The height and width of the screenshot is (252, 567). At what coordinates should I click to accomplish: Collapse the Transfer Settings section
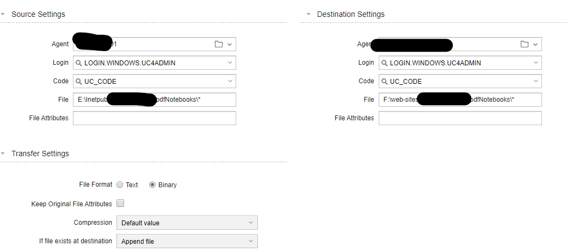3,153
